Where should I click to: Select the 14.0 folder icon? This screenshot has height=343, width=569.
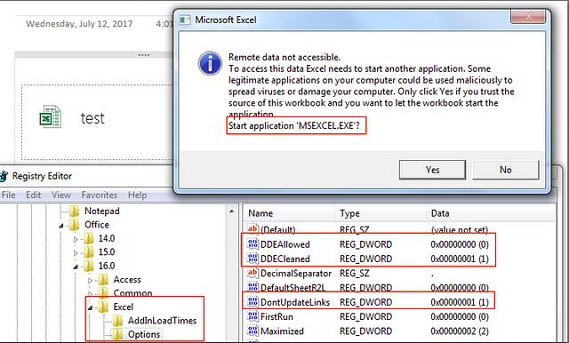(x=88, y=238)
